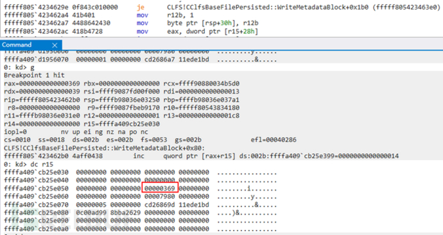Click the 'dc r15' command line
This screenshot has width=443, height=235.
[x=28, y=165]
